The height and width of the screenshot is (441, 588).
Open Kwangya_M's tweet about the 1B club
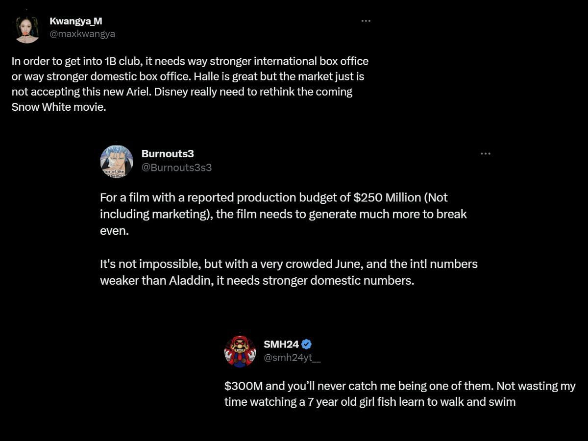click(x=190, y=84)
